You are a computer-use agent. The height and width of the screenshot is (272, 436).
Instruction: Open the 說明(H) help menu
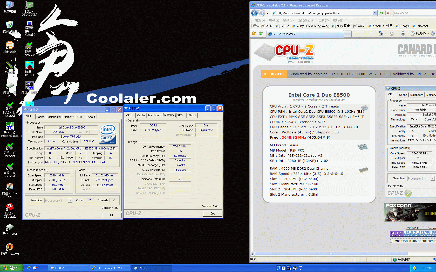tap(338, 20)
